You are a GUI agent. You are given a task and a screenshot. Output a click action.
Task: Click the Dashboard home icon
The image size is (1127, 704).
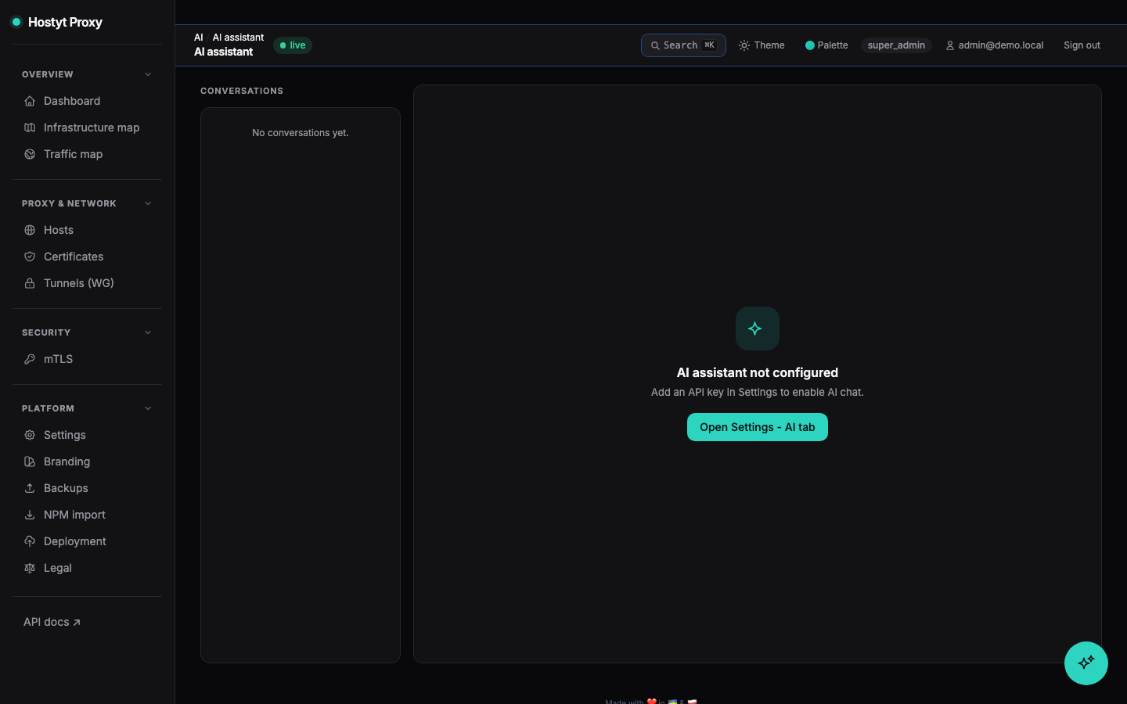[x=30, y=101]
